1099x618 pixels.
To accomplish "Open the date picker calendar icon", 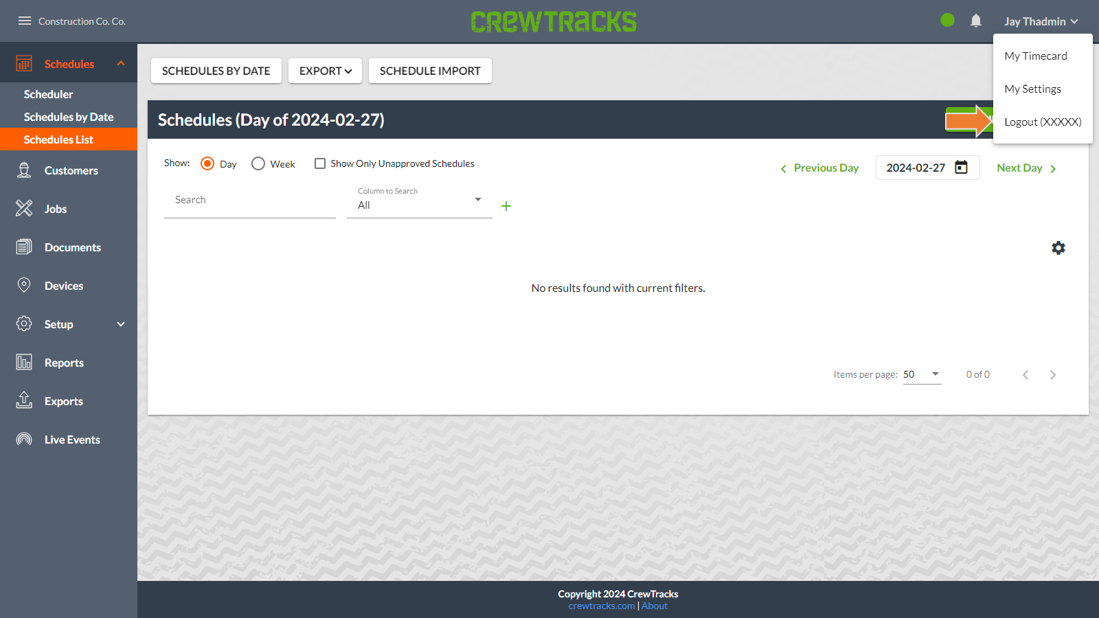I will (x=961, y=168).
